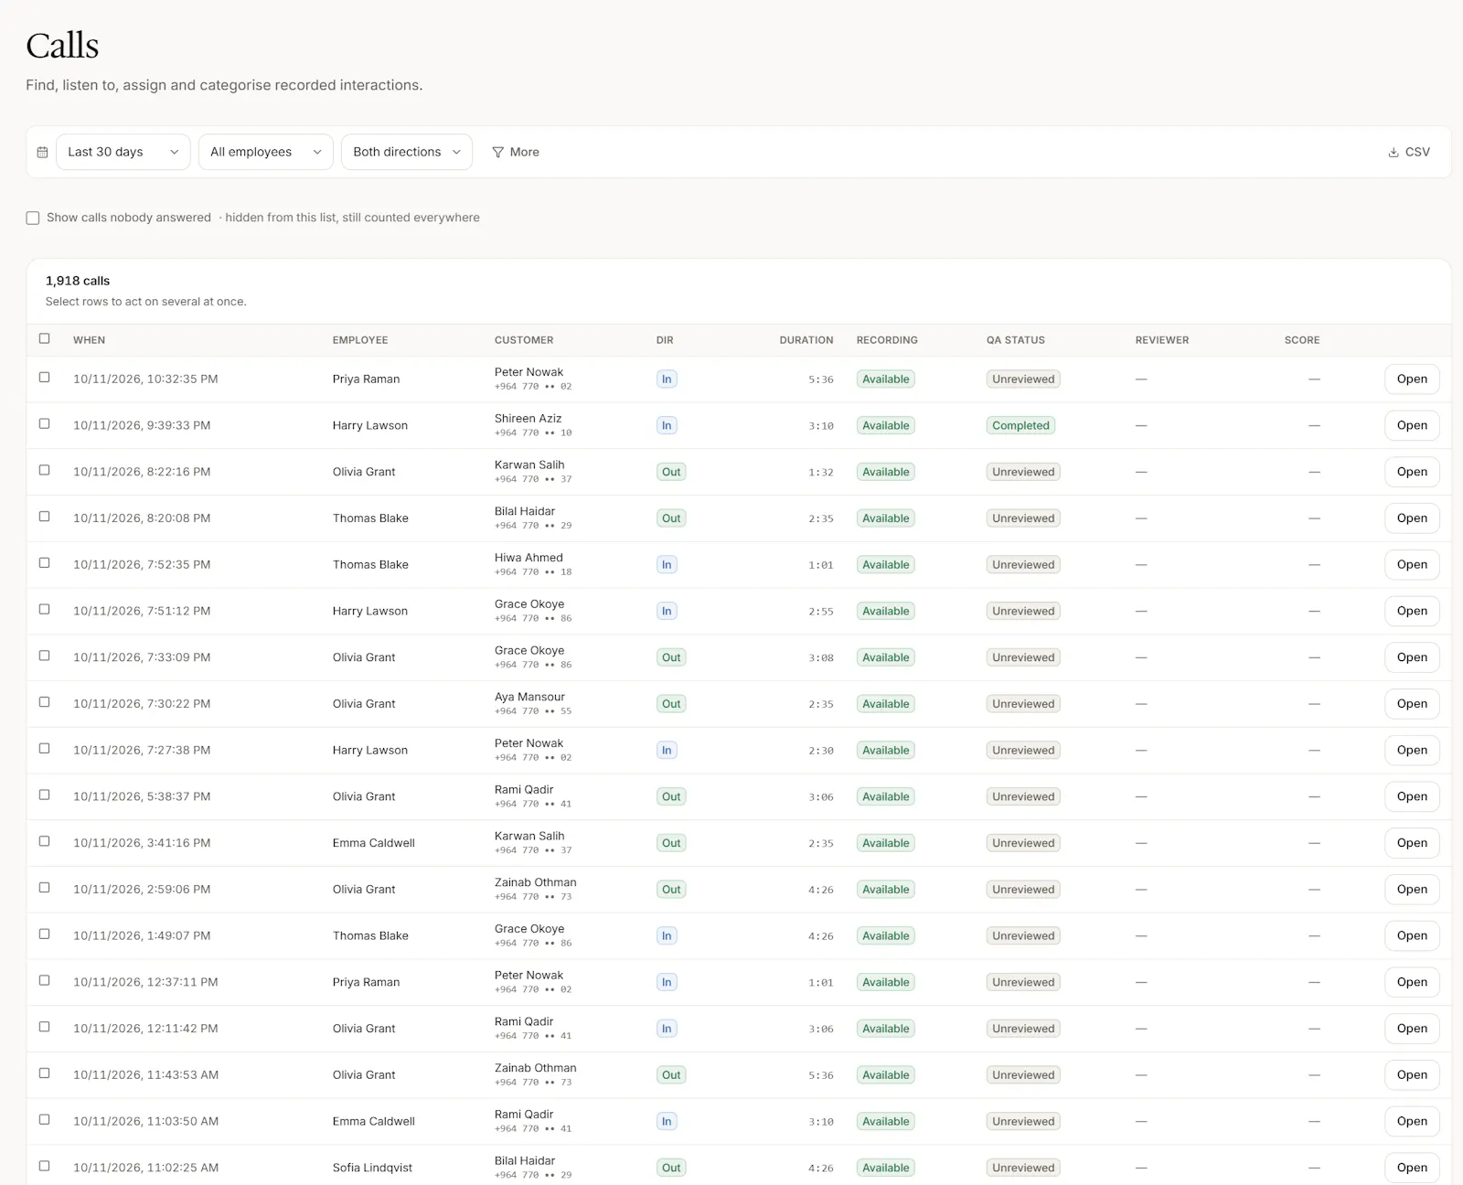
Task: Click the EMPLOYEE column header
Action: click(x=360, y=340)
